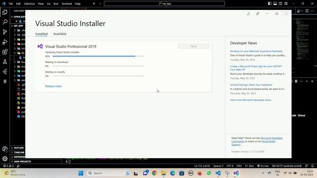Image resolution: width=317 pixels, height=178 pixels.
Task: Collapse MY_APP folder section
Action: tap(12, 26)
